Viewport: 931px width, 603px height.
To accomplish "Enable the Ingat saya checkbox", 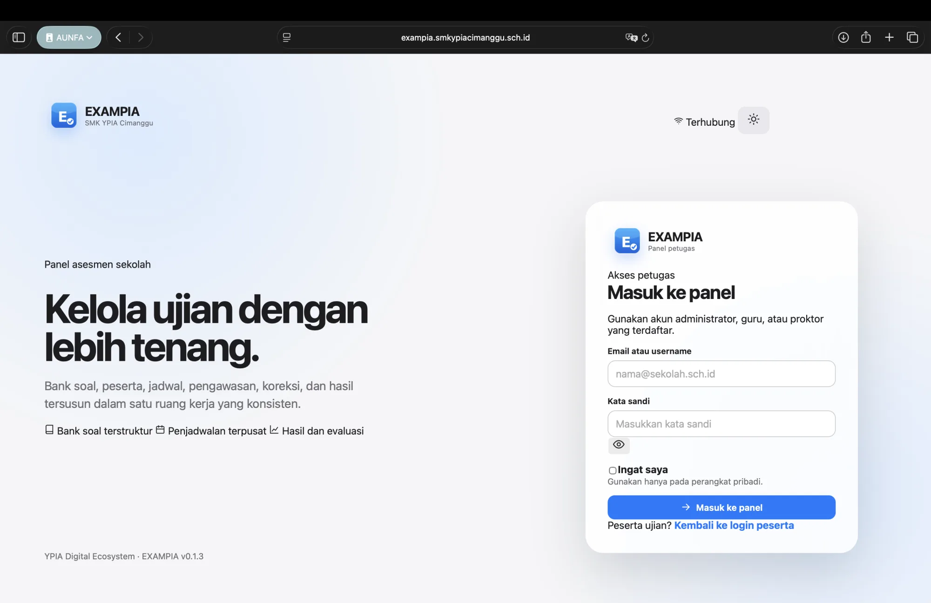I will coord(613,470).
